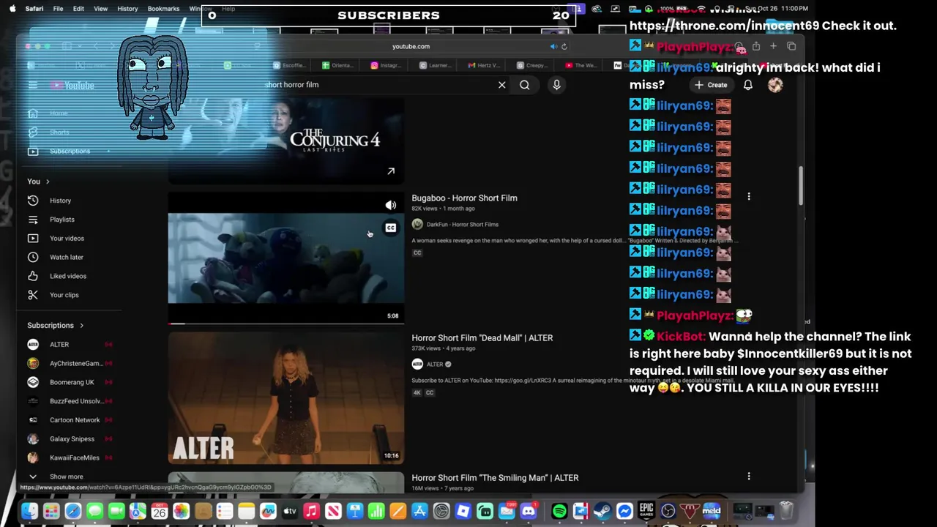Open the Bookmarks menu

tap(163, 9)
